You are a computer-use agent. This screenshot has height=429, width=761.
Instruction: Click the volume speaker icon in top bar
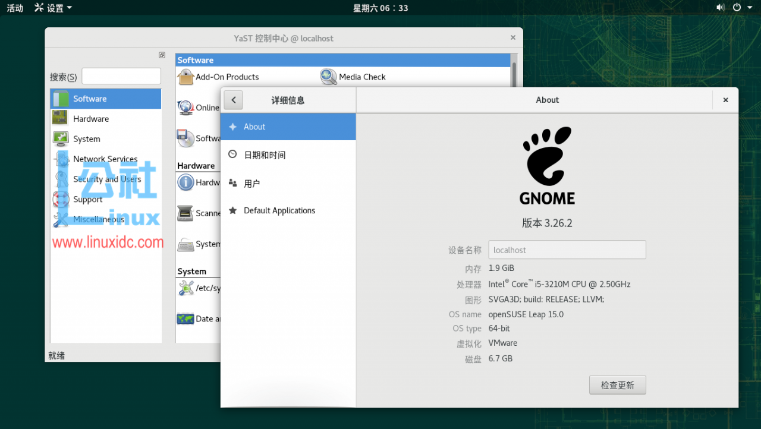coord(721,8)
